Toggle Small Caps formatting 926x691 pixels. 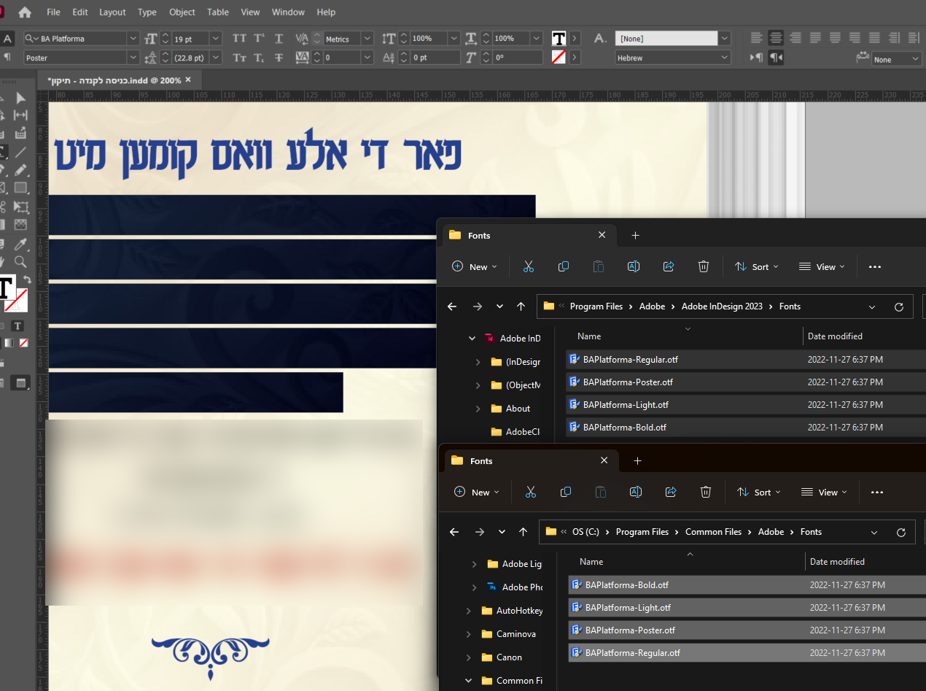coord(240,58)
